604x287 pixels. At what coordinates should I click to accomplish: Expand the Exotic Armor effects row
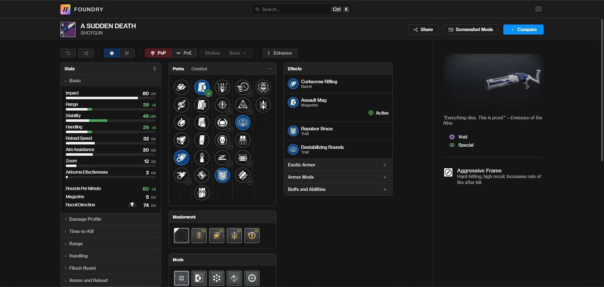[338, 165]
